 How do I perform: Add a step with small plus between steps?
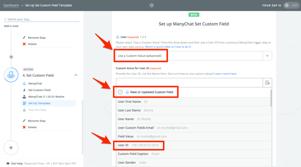[x=11, y=57]
